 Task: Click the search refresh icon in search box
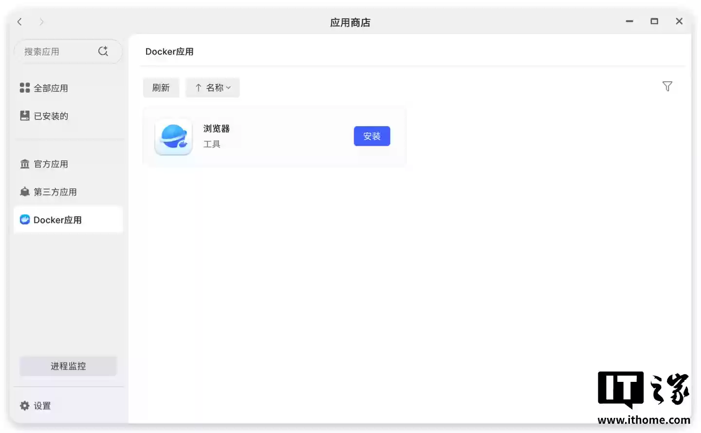pos(103,50)
